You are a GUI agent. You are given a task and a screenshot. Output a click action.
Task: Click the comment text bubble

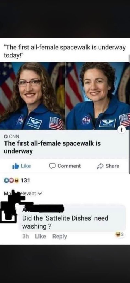[73, 218]
